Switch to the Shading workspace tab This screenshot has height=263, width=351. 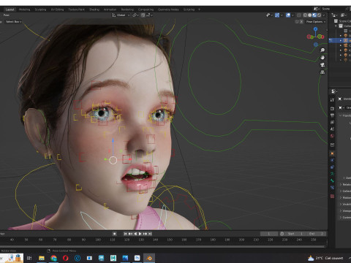94,9
